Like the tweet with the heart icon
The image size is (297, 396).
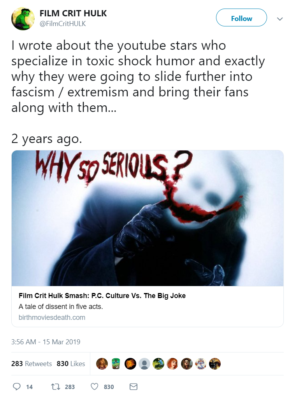coord(94,387)
